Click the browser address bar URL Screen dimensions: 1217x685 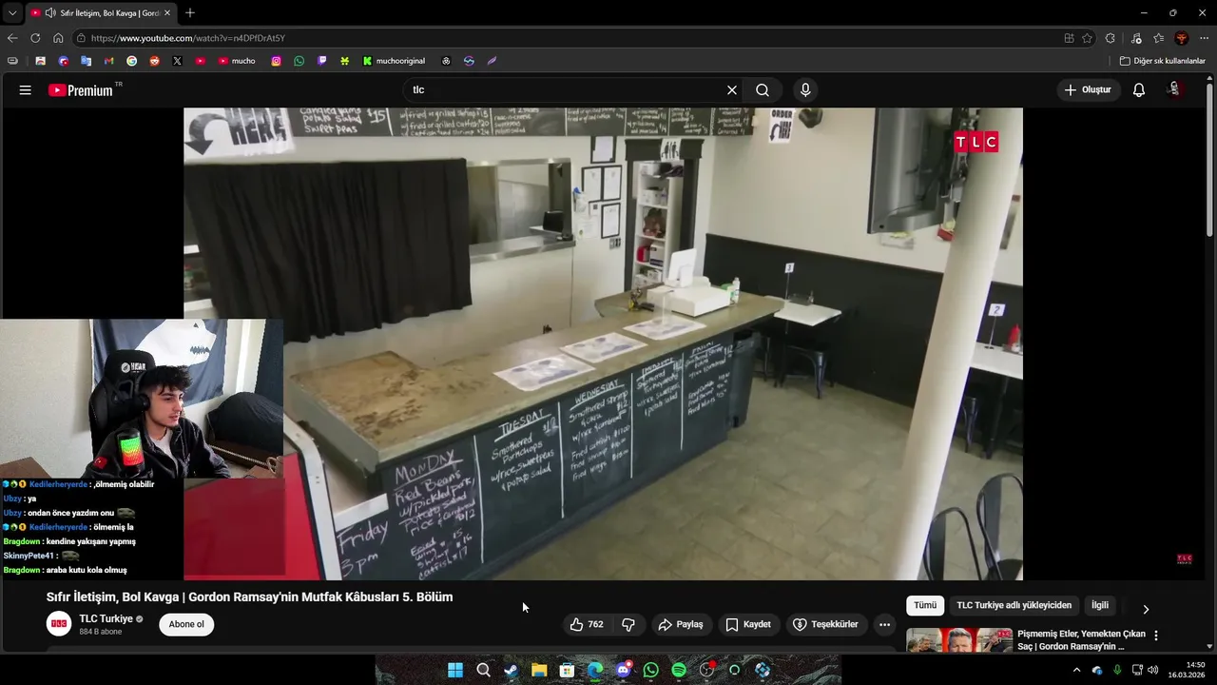pyautogui.click(x=188, y=38)
